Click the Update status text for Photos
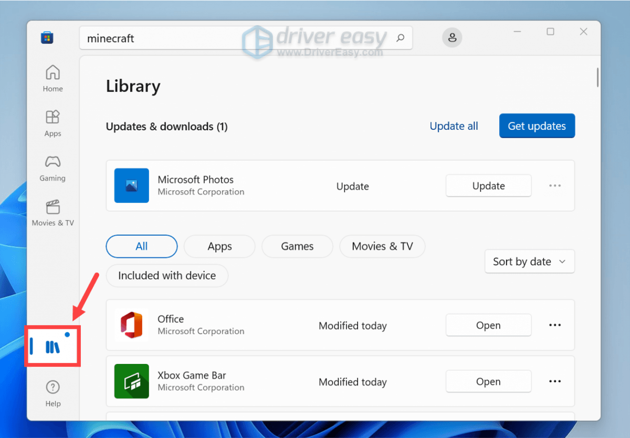The height and width of the screenshot is (438, 630). pos(353,186)
